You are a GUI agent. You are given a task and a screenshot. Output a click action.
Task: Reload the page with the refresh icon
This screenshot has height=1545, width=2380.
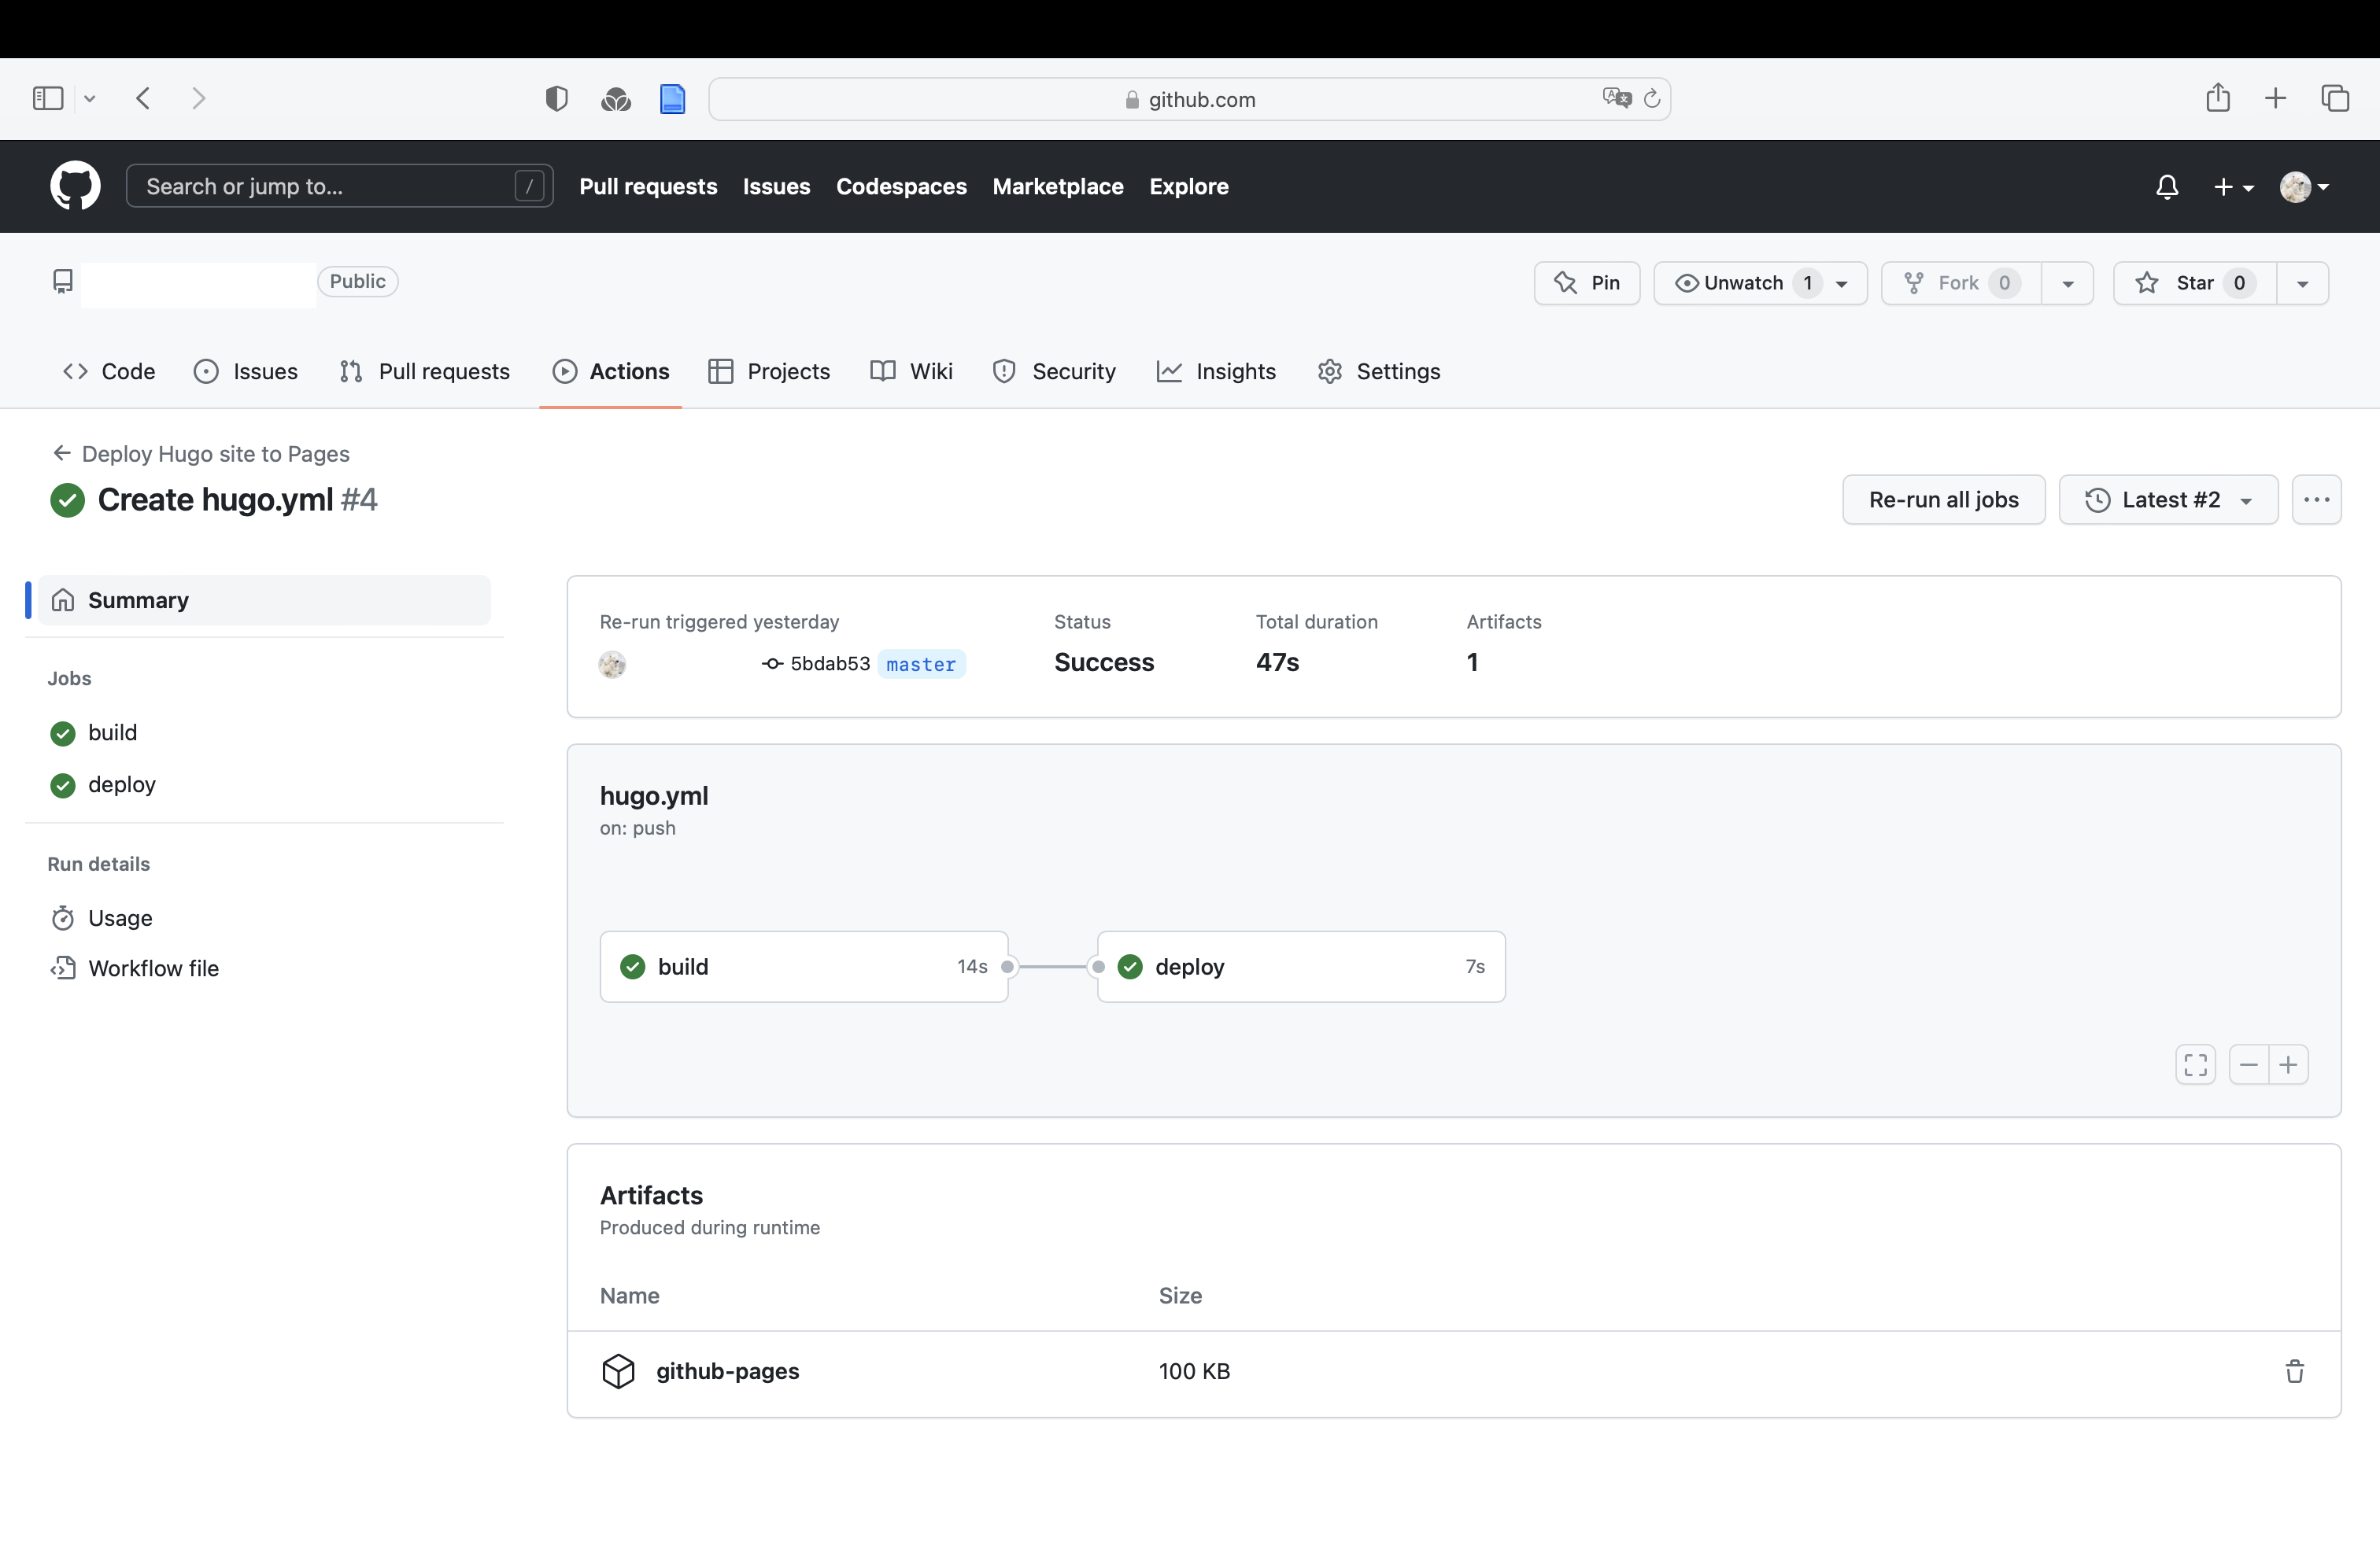click(x=1652, y=98)
